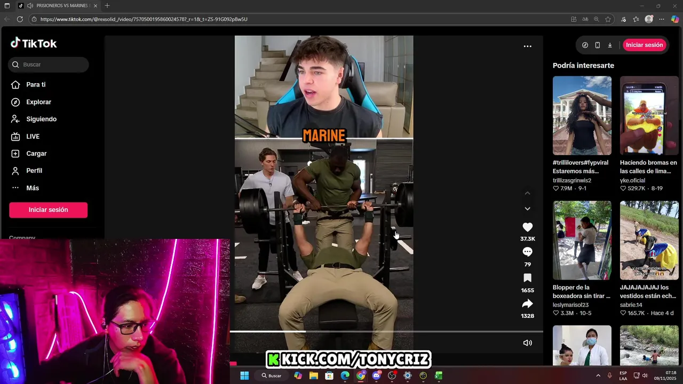Click the TikTok coin icon in top bar
Screen dimensions: 683x384
click(x=585, y=45)
